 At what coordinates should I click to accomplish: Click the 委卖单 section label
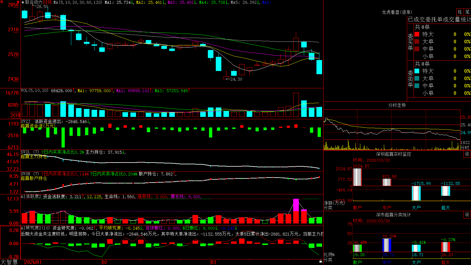[410, 79]
